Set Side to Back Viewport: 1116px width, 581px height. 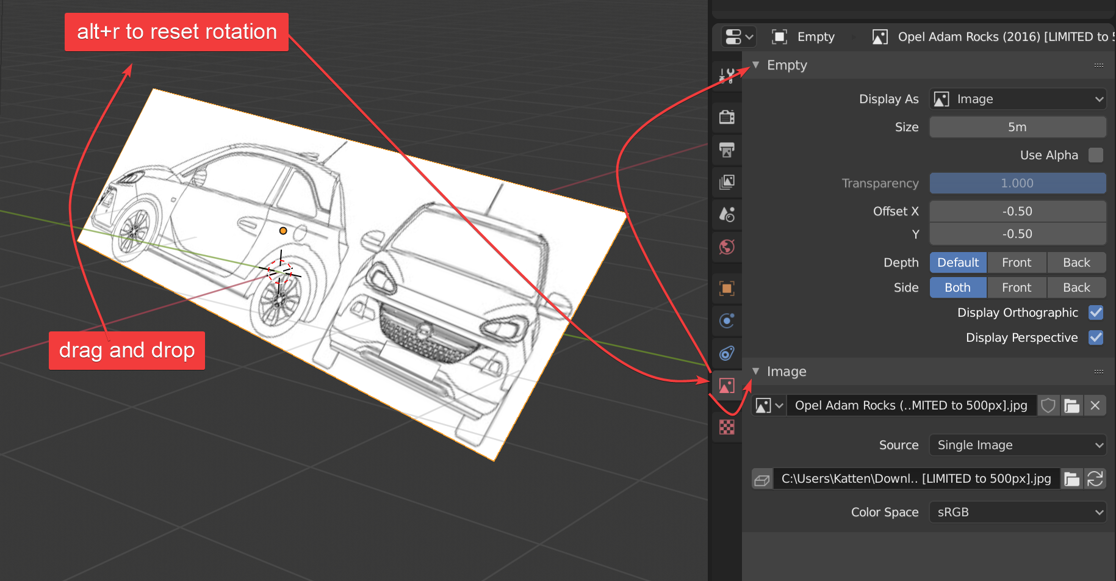click(1076, 287)
